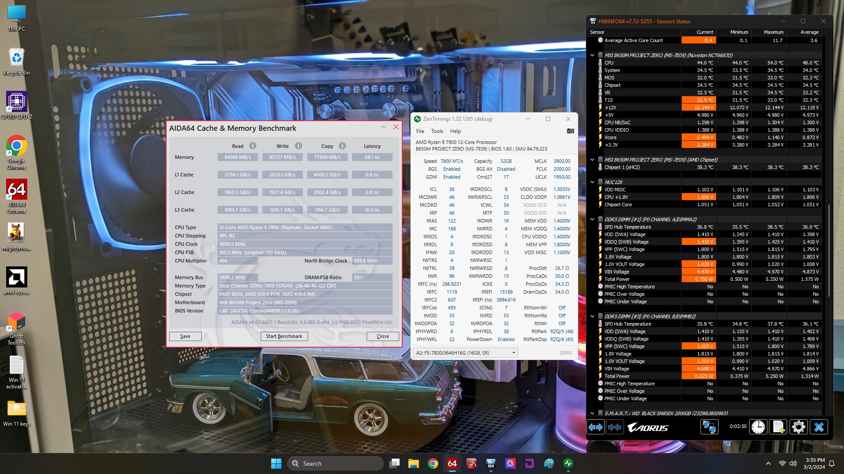Open the notifications bell in the tray
Screen dimensions: 844x474
click(832, 463)
